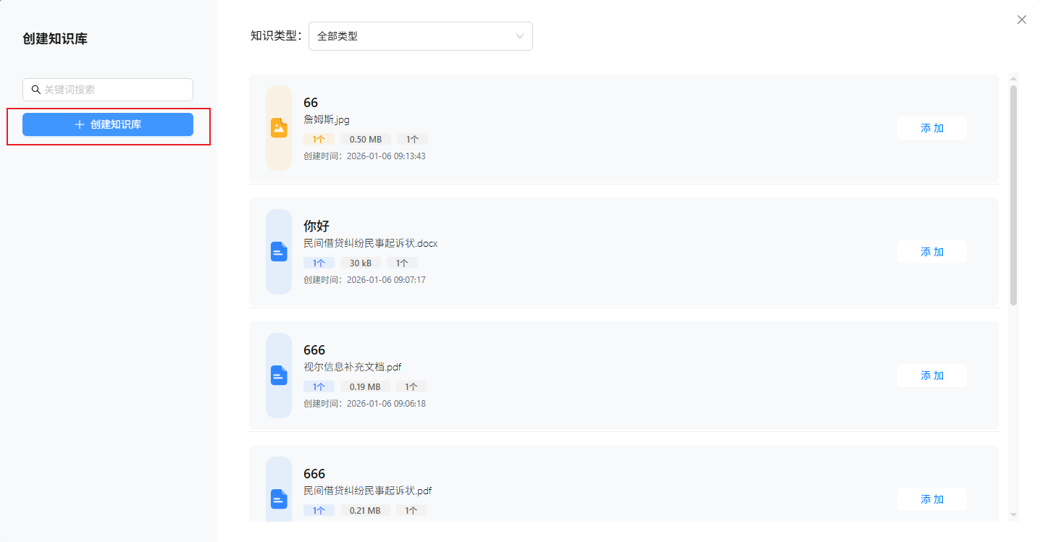The width and height of the screenshot is (1040, 542).
Task: Open the 知识类型 dropdown
Action: (x=420, y=36)
